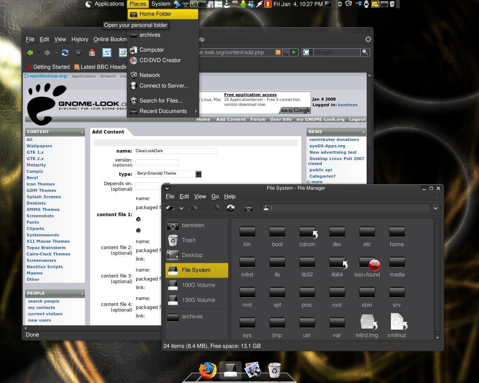Open the Go menu in File Manager

click(x=215, y=196)
